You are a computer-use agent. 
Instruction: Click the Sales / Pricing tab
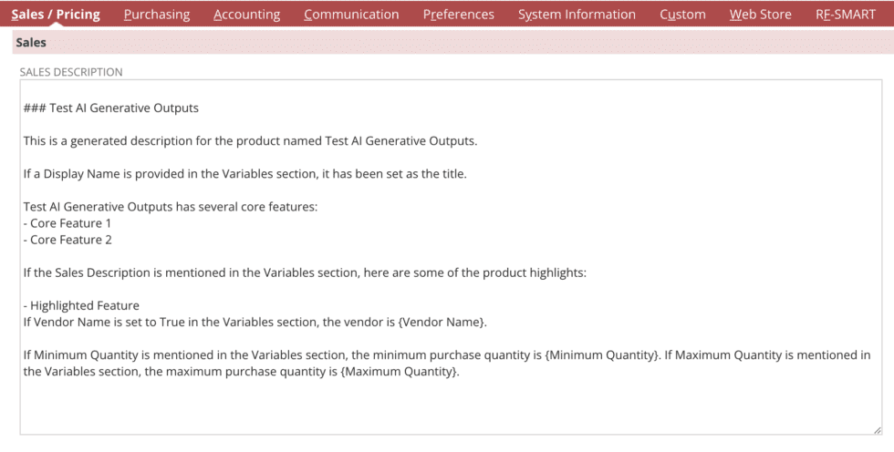[x=56, y=15]
